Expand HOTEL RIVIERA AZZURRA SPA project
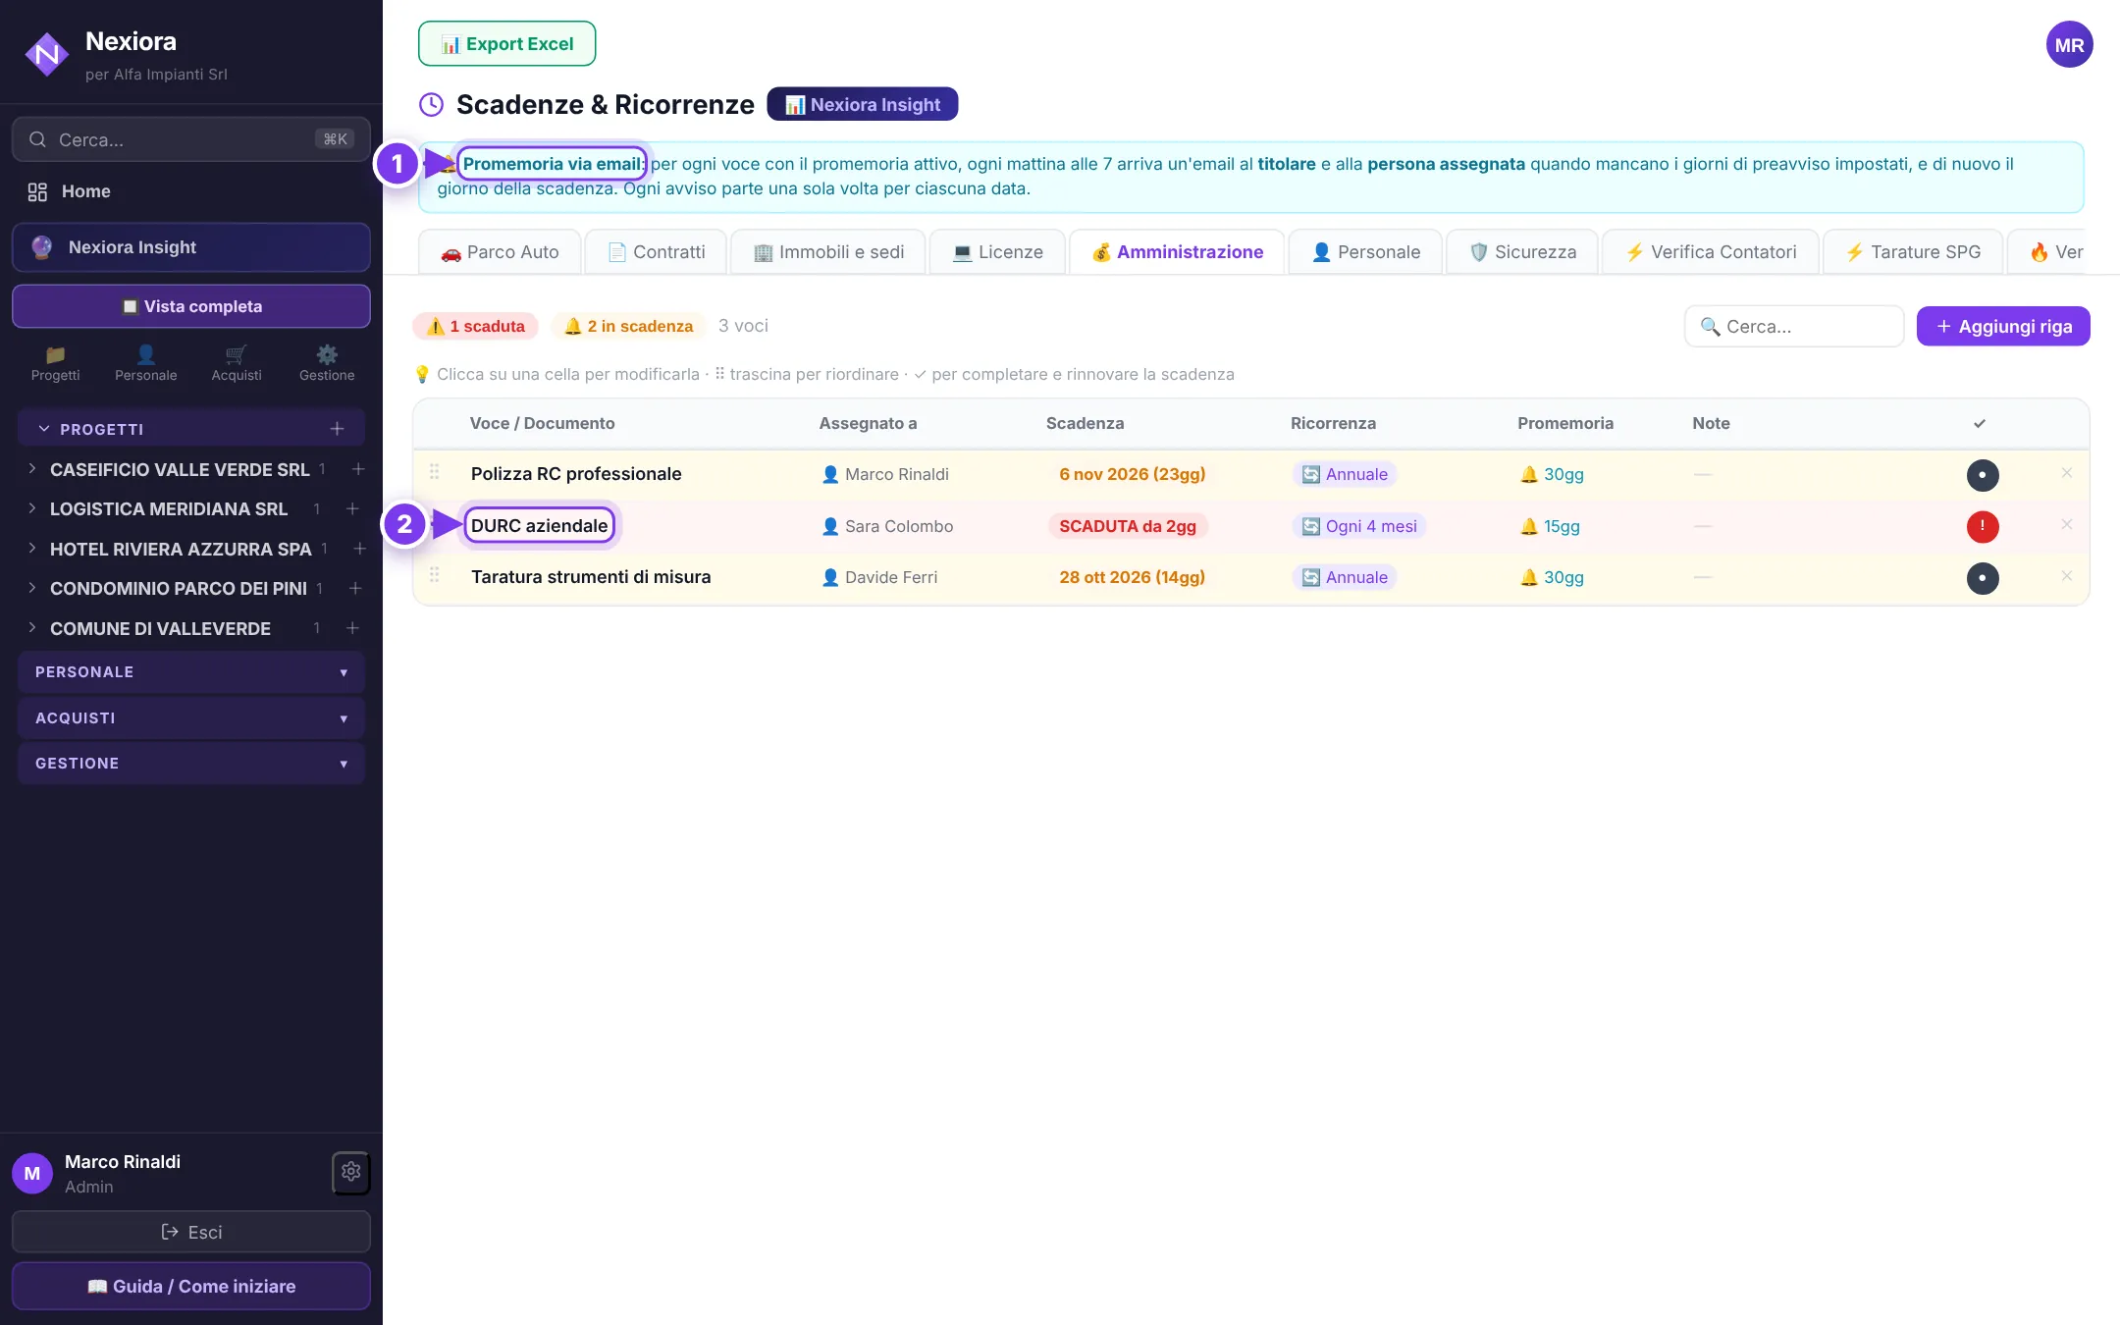Image resolution: width=2120 pixels, height=1325 pixels. click(32, 549)
